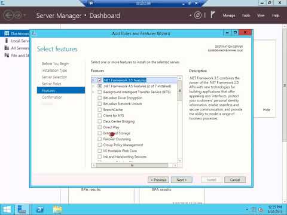Click the speaker icon in system tray

261,210
